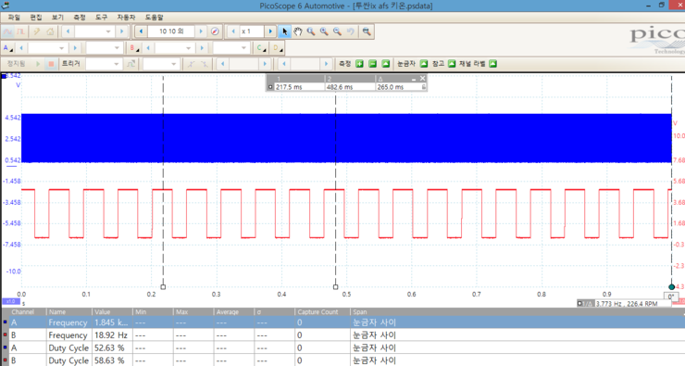Open the 자동차 menu
The height and width of the screenshot is (366, 685).
click(126, 17)
